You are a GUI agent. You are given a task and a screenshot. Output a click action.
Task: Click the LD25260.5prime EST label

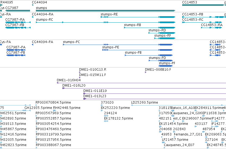pyautogui.click(x=144, y=103)
